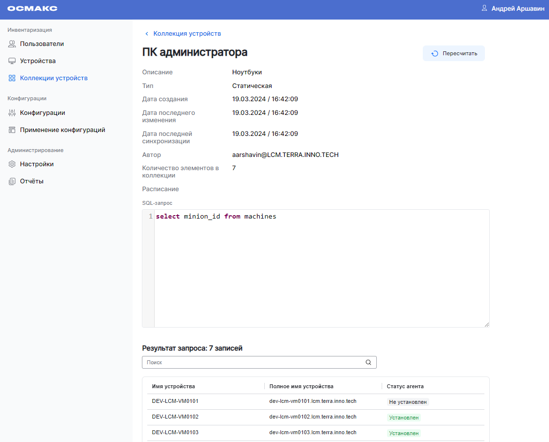
Task: Click the Поиск input field
Action: click(x=252, y=362)
